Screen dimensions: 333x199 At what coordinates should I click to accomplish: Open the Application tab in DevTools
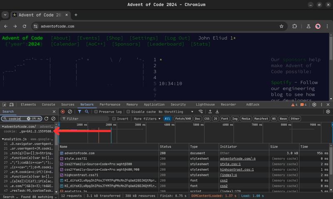(x=154, y=105)
